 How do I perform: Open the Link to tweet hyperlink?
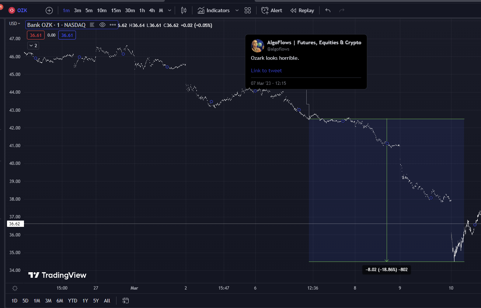click(x=266, y=70)
